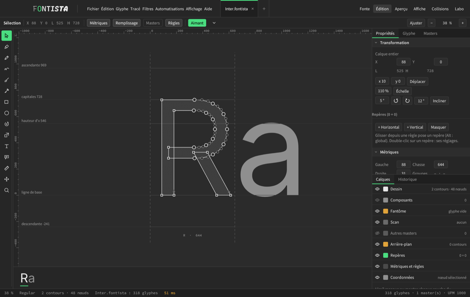Open the Filtres menu
This screenshot has width=470, height=297.
148,9
